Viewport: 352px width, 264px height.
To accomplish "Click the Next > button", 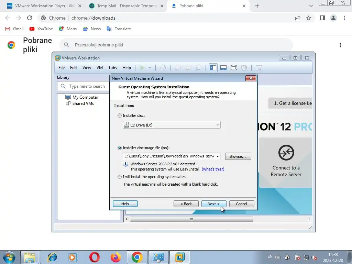I will [214, 204].
